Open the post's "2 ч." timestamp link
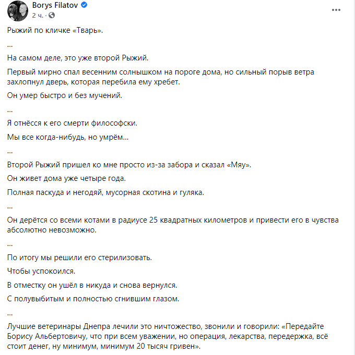The height and width of the screenshot is (355, 355). (39, 16)
